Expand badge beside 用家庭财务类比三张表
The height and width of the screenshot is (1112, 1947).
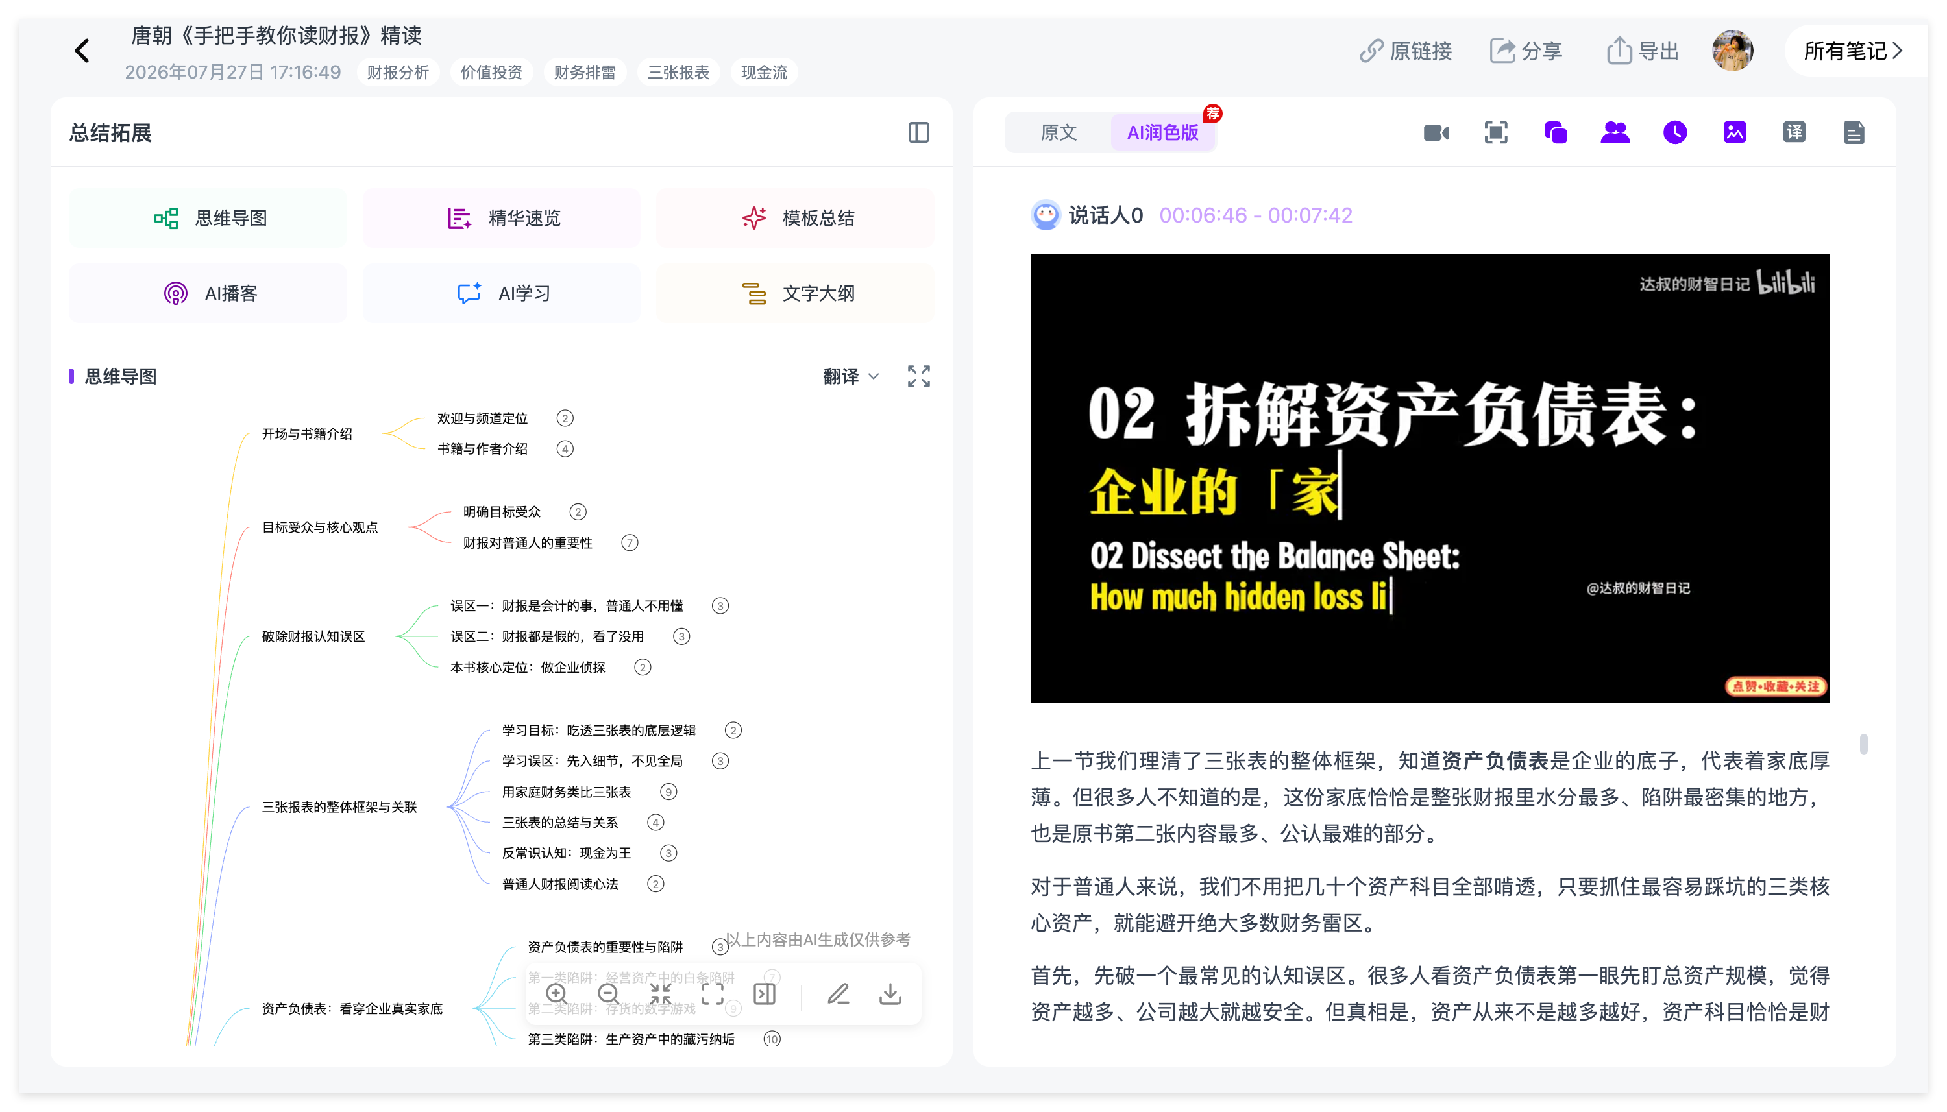(668, 792)
